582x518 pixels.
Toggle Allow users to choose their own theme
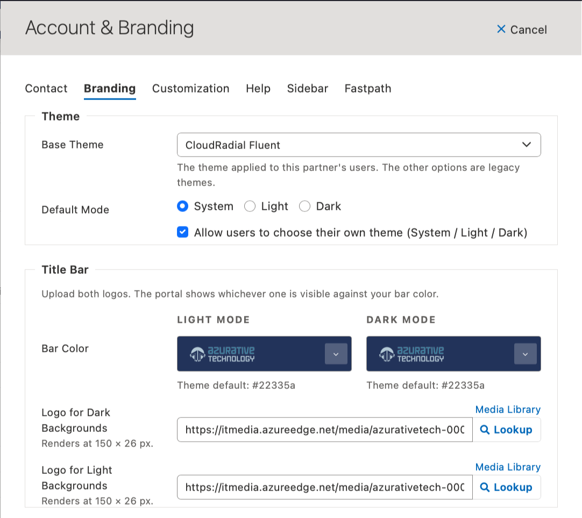[x=183, y=232]
